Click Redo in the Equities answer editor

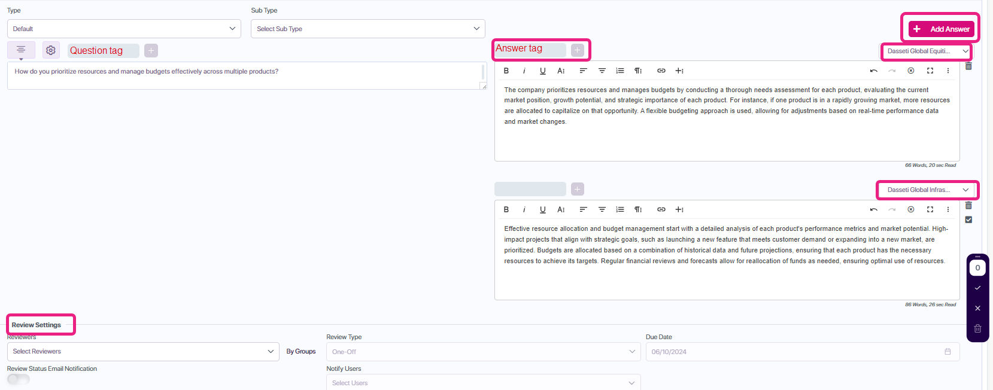click(892, 71)
